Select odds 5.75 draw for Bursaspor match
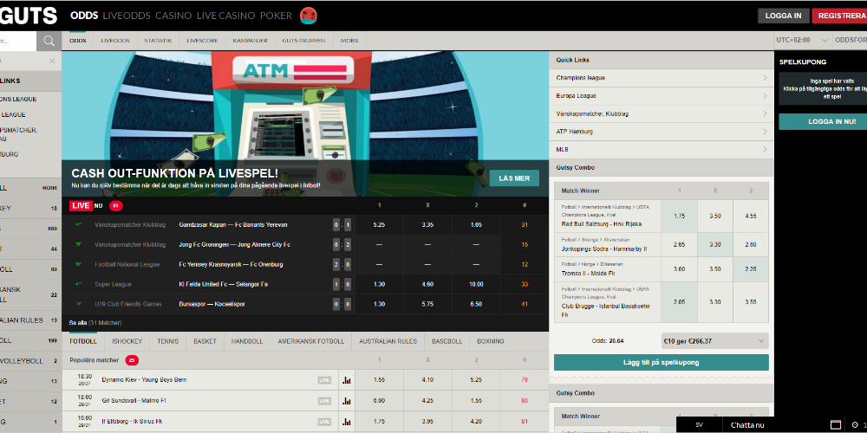867x433 pixels. click(427, 304)
